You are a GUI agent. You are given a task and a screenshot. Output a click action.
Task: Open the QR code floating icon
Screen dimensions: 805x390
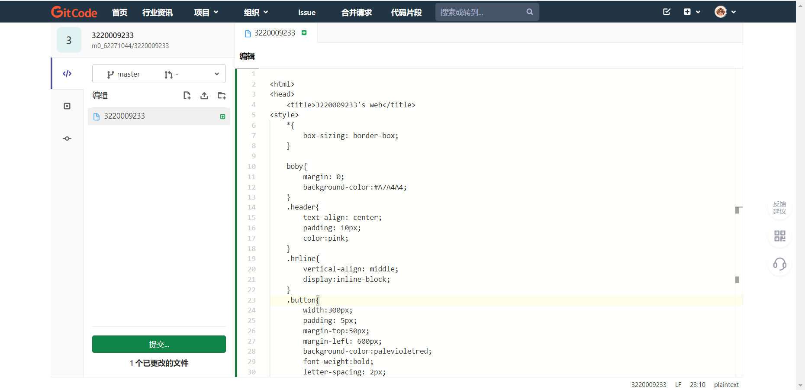(x=779, y=236)
